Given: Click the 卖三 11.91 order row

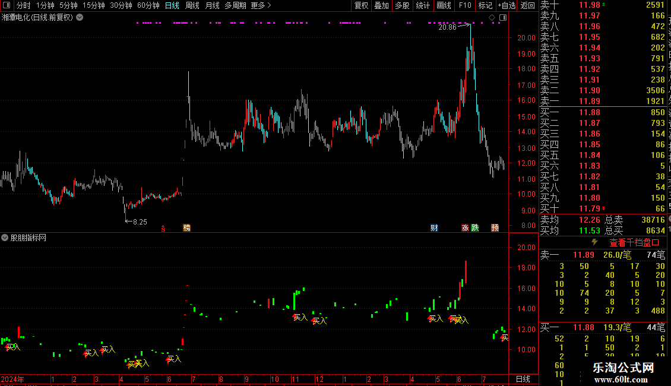Looking at the screenshot, I should click(x=603, y=80).
